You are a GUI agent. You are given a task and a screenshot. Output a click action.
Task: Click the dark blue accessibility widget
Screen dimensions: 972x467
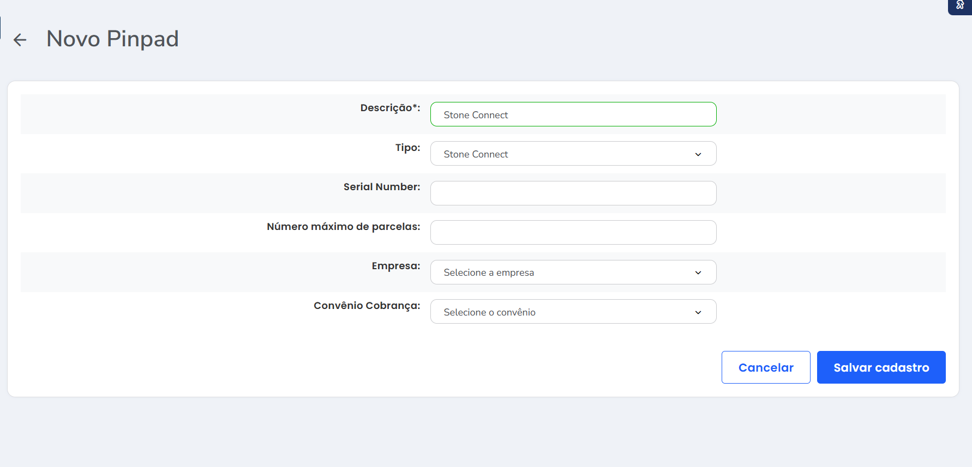click(x=960, y=6)
